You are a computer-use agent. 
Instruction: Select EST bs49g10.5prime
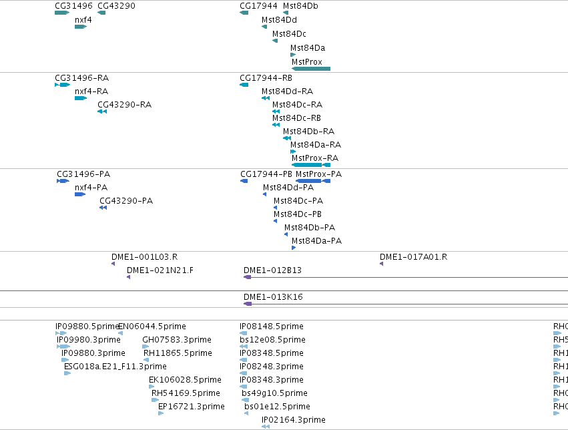pos(274,394)
